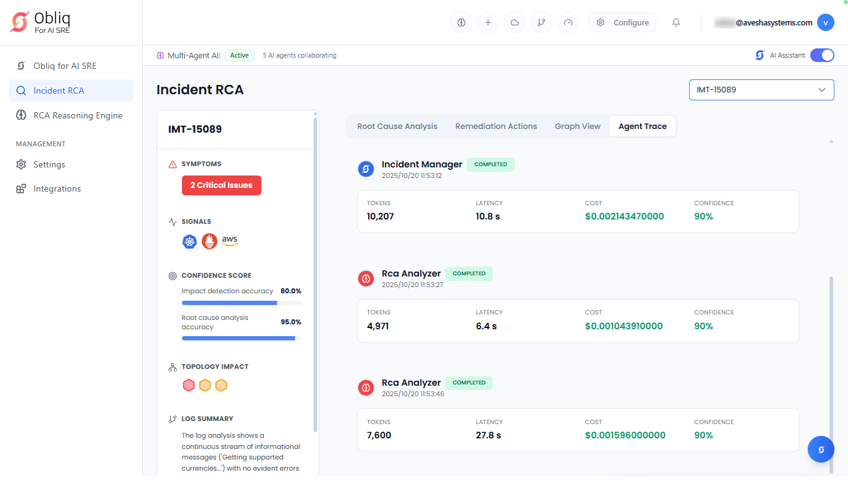The image size is (848, 488).
Task: Click the Configure button
Action: pyautogui.click(x=623, y=22)
